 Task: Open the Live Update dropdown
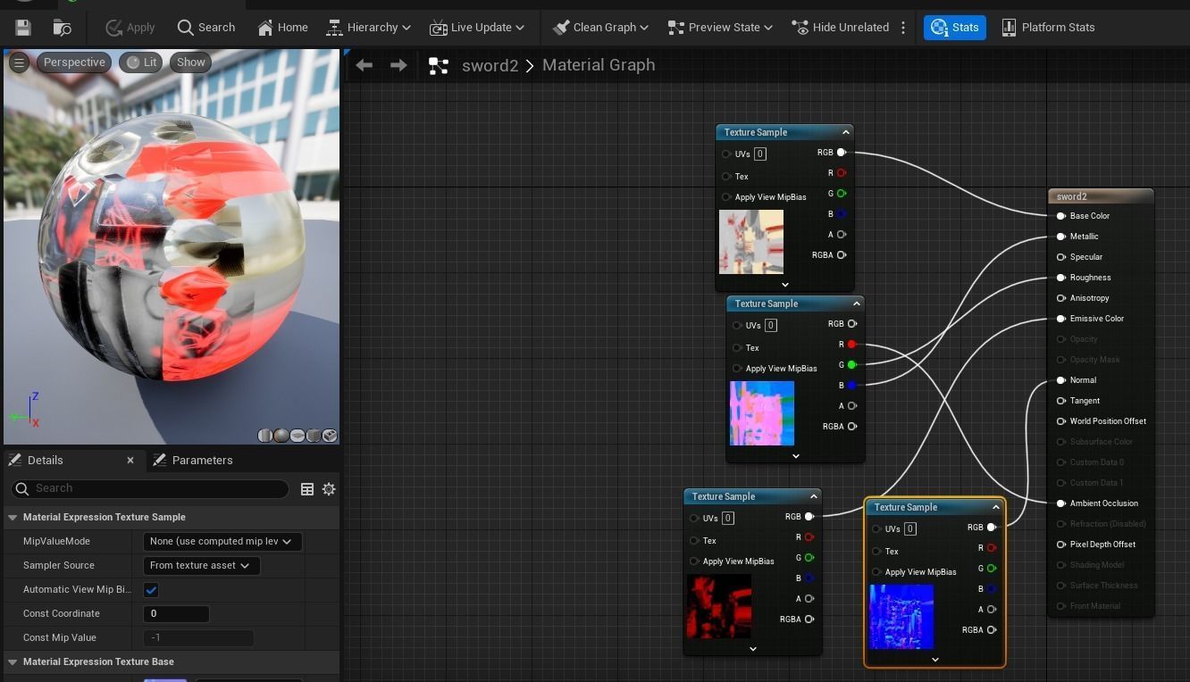click(x=477, y=28)
